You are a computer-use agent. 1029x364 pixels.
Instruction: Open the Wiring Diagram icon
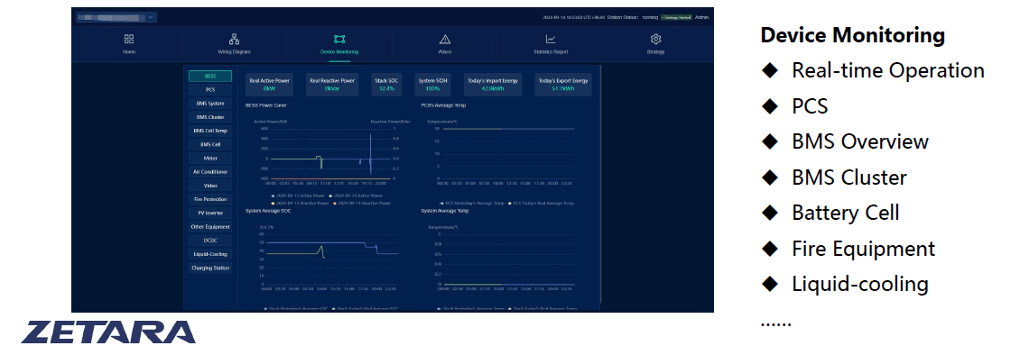point(234,40)
